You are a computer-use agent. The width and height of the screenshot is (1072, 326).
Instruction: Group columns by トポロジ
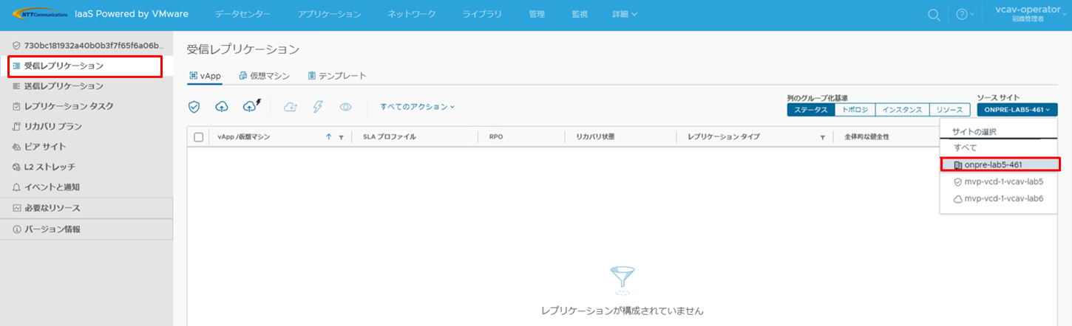[855, 110]
